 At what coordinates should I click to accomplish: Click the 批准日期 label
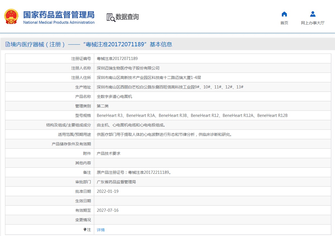(x=83, y=191)
